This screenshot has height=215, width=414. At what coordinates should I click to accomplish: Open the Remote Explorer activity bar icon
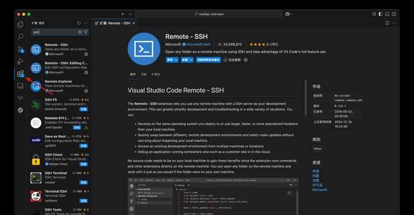pyautogui.click(x=20, y=86)
